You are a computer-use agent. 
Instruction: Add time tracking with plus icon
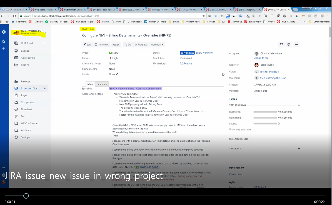299,105
